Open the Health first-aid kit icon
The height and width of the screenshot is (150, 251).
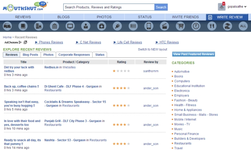point(102,26)
